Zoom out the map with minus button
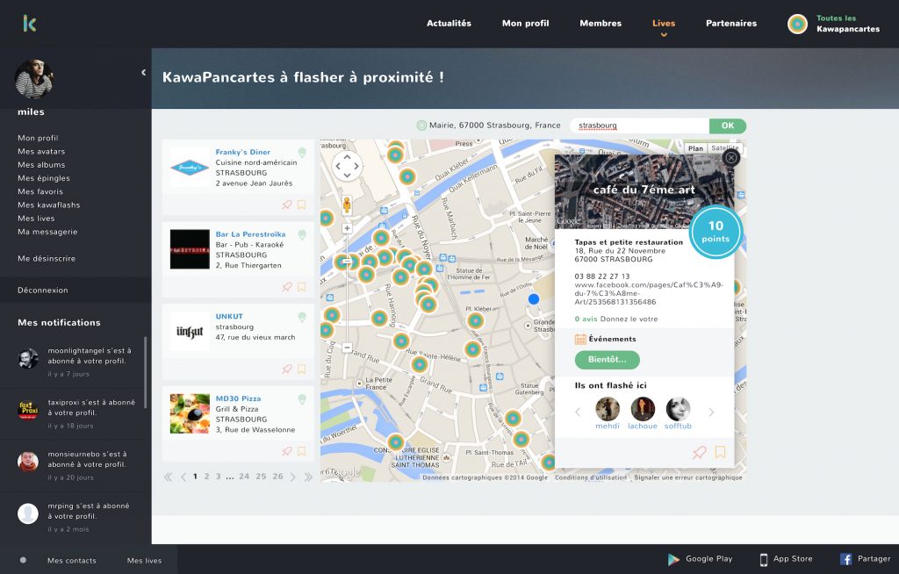899x574 pixels. pyautogui.click(x=347, y=348)
